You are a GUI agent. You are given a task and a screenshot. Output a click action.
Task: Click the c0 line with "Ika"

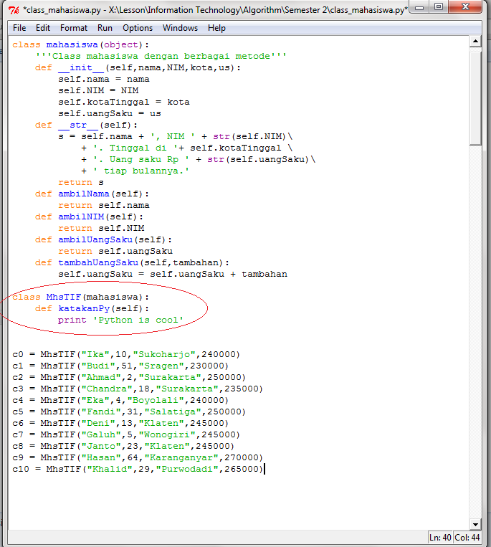point(126,354)
